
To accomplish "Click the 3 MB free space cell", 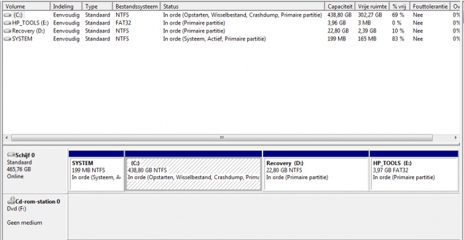I will pyautogui.click(x=364, y=23).
